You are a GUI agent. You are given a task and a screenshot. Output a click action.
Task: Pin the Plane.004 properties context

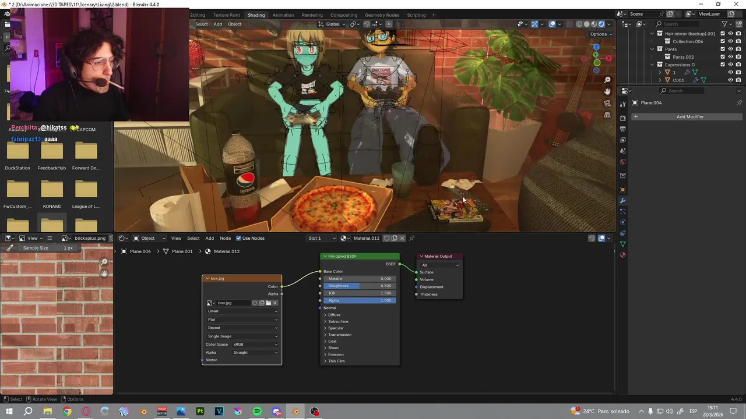[x=739, y=103]
